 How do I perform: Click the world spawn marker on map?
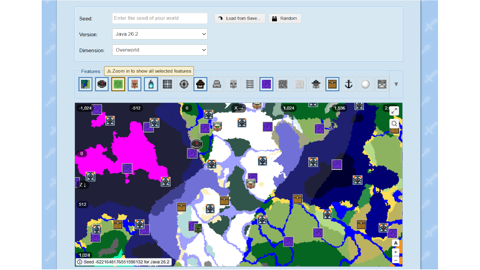(x=197, y=144)
